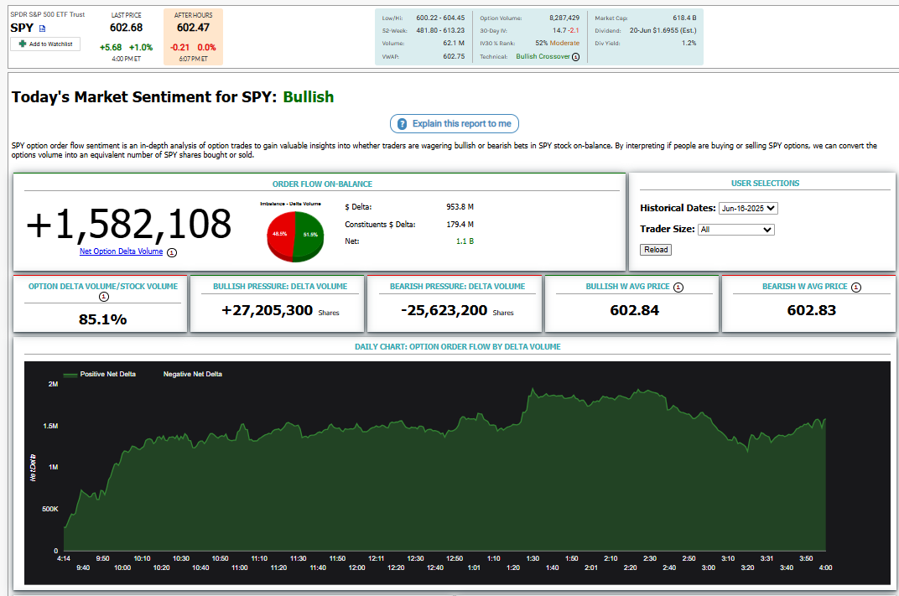Click the +1,582,108 net delta value
This screenshot has width=899, height=596.
(x=129, y=224)
